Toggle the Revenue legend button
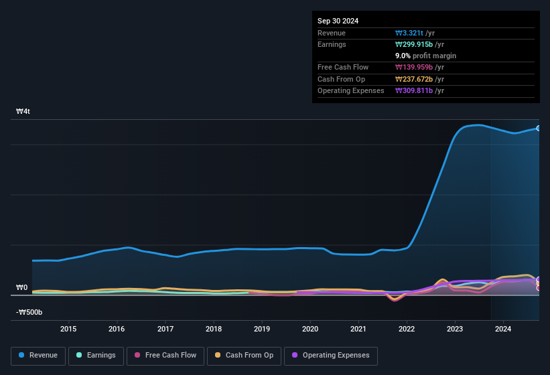 point(38,356)
